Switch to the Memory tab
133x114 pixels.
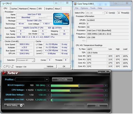click(33, 9)
